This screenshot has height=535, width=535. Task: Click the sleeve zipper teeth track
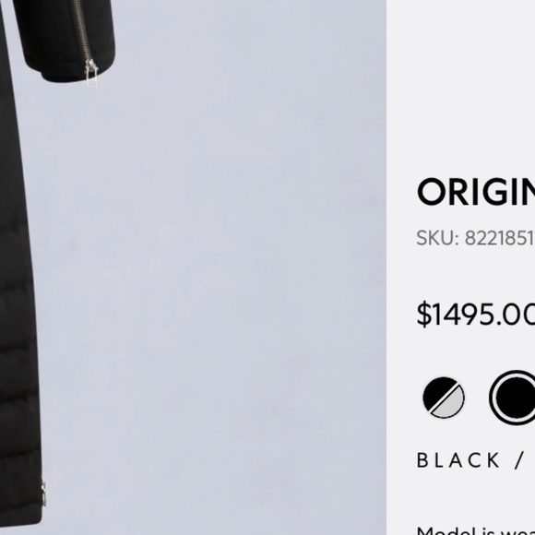(x=83, y=30)
